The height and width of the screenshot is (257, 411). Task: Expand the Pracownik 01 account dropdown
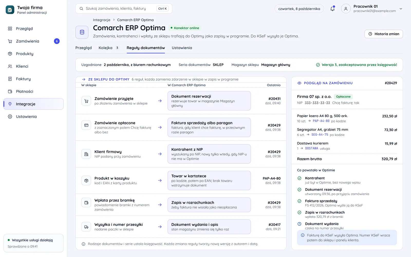pyautogui.click(x=401, y=9)
